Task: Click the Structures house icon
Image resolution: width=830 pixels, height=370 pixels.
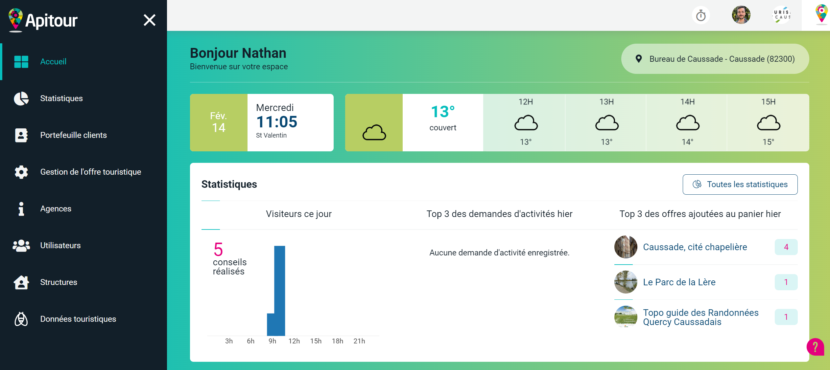Action: [21, 282]
